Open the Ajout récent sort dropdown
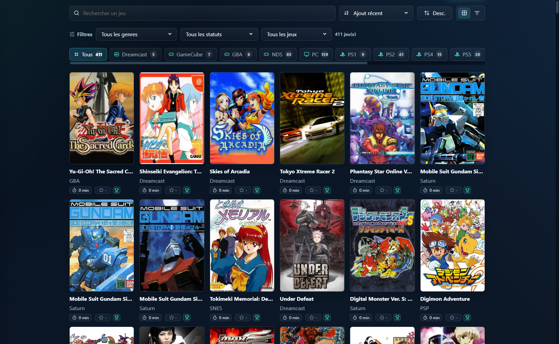This screenshot has height=344, width=559. pyautogui.click(x=376, y=13)
